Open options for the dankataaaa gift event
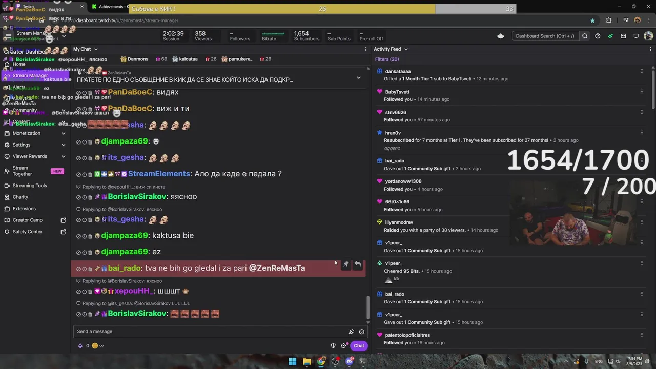Screen dimensions: 656x369 pyautogui.click(x=642, y=71)
